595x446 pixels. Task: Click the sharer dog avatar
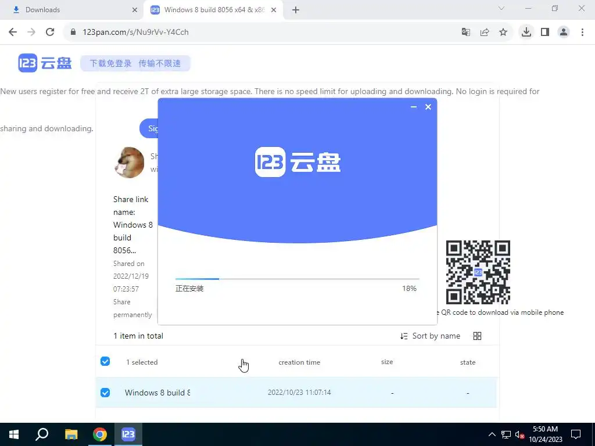[130, 163]
